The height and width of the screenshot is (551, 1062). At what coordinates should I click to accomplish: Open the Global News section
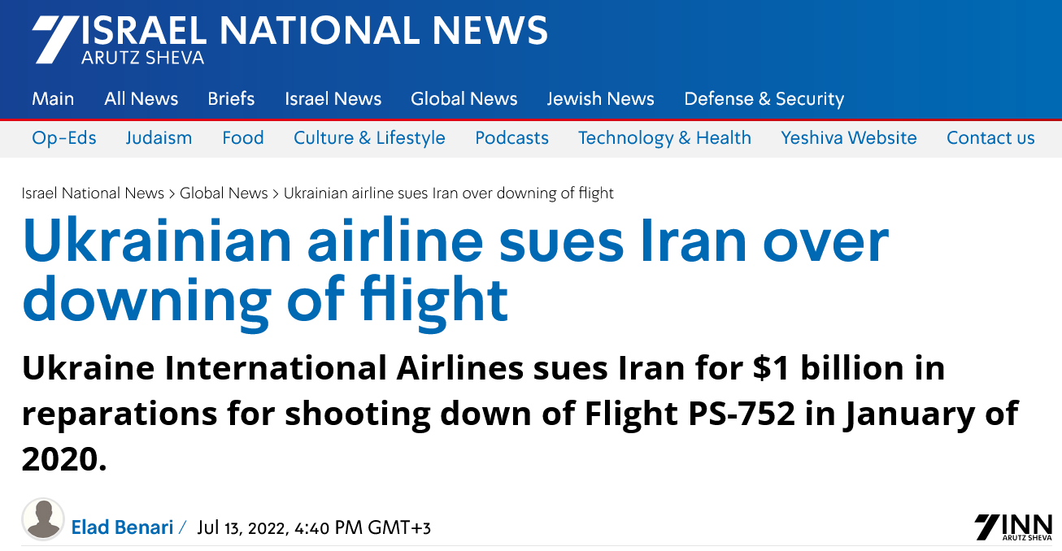point(464,98)
